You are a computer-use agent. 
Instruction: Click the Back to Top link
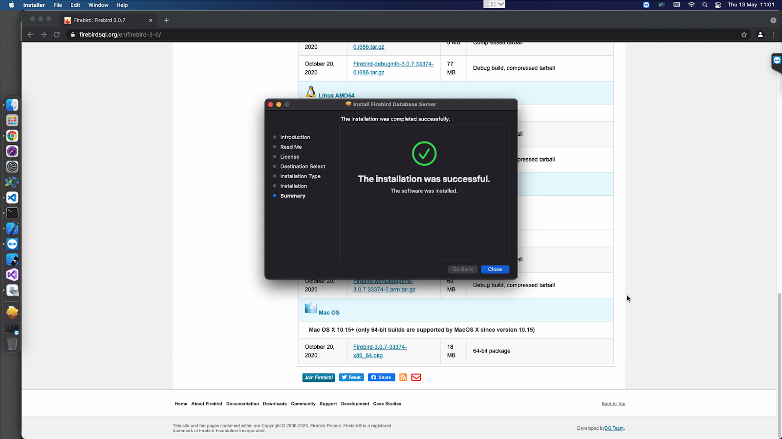(x=613, y=404)
